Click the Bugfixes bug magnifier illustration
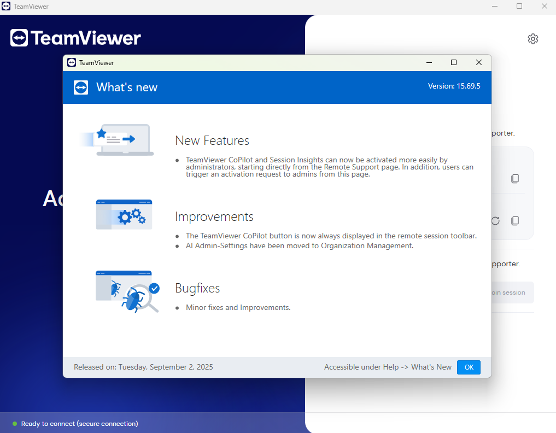The image size is (556, 433). 127,291
